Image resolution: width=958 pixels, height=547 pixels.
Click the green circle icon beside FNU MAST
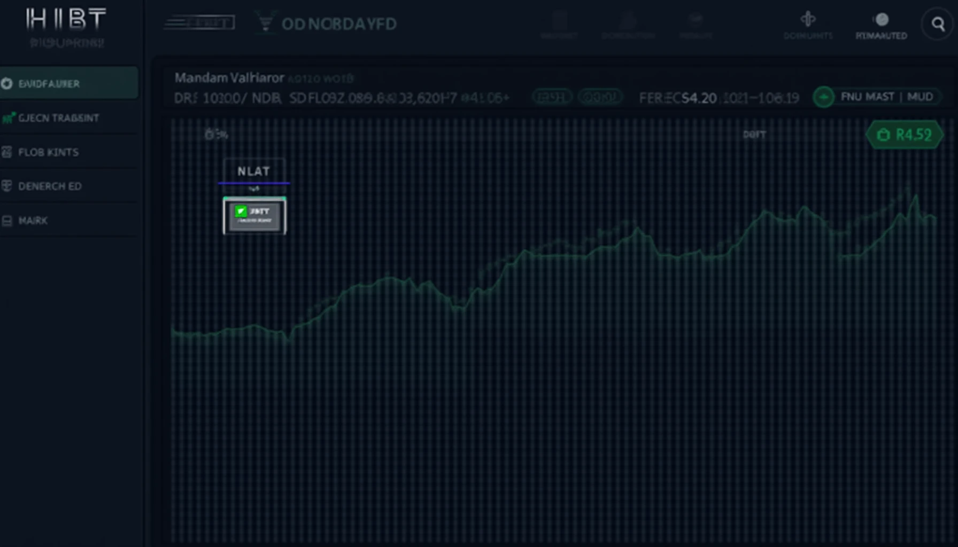coord(823,97)
